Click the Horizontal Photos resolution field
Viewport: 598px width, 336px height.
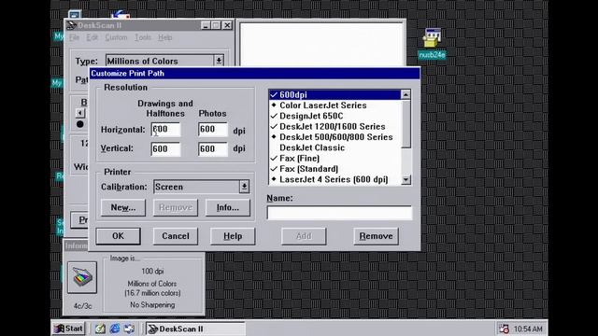click(x=213, y=130)
